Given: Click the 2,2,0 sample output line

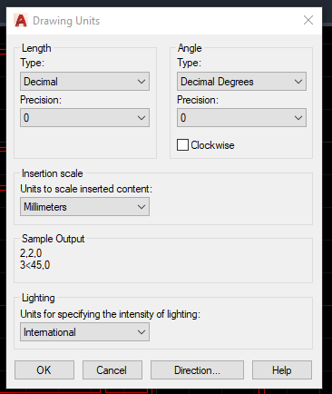Looking at the screenshot, I should click(31, 253).
